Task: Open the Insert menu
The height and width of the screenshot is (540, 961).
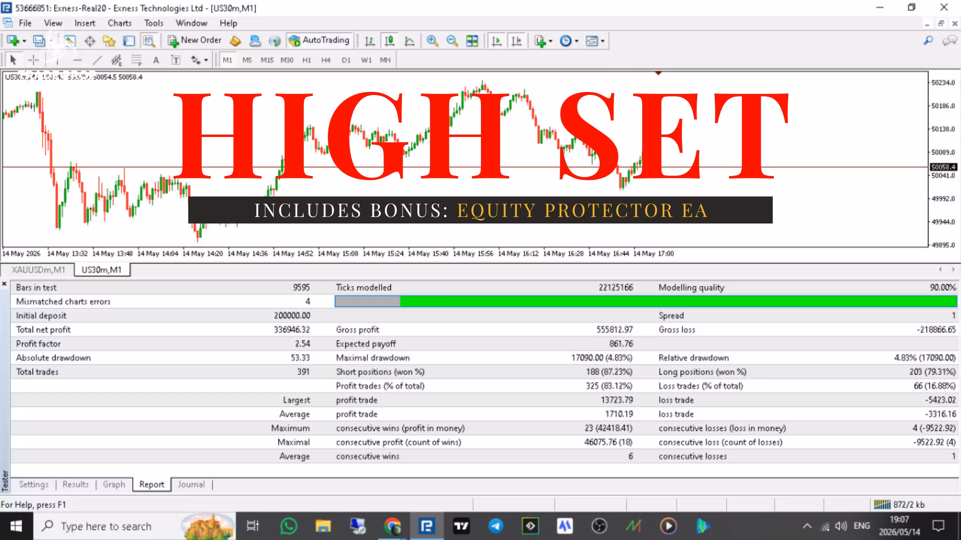Action: pos(85,23)
